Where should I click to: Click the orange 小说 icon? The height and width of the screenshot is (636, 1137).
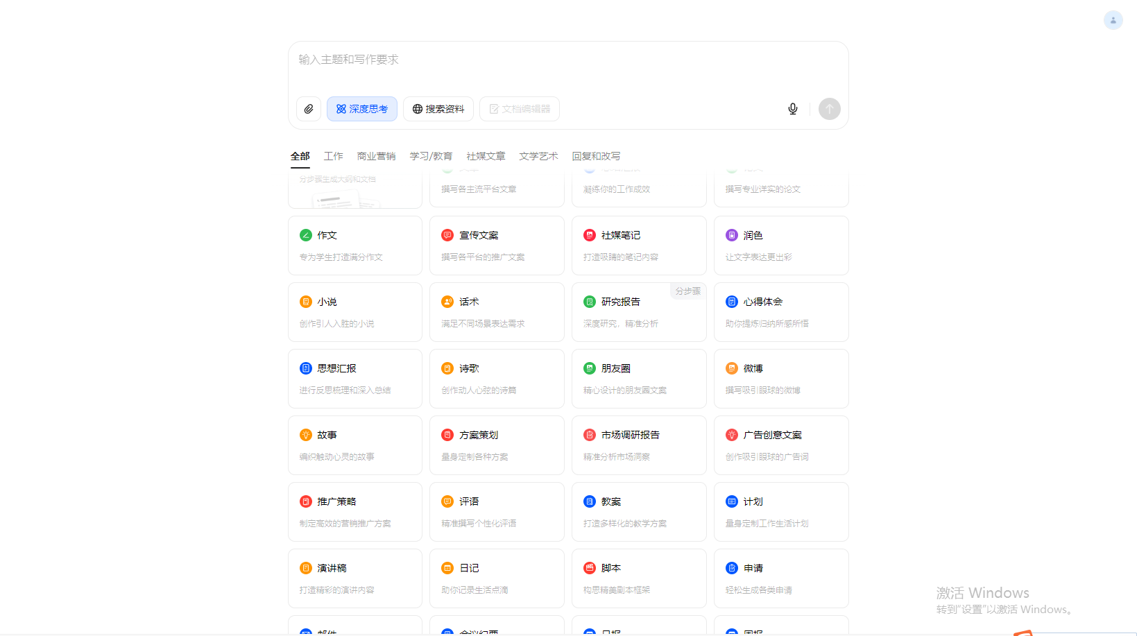(x=306, y=302)
